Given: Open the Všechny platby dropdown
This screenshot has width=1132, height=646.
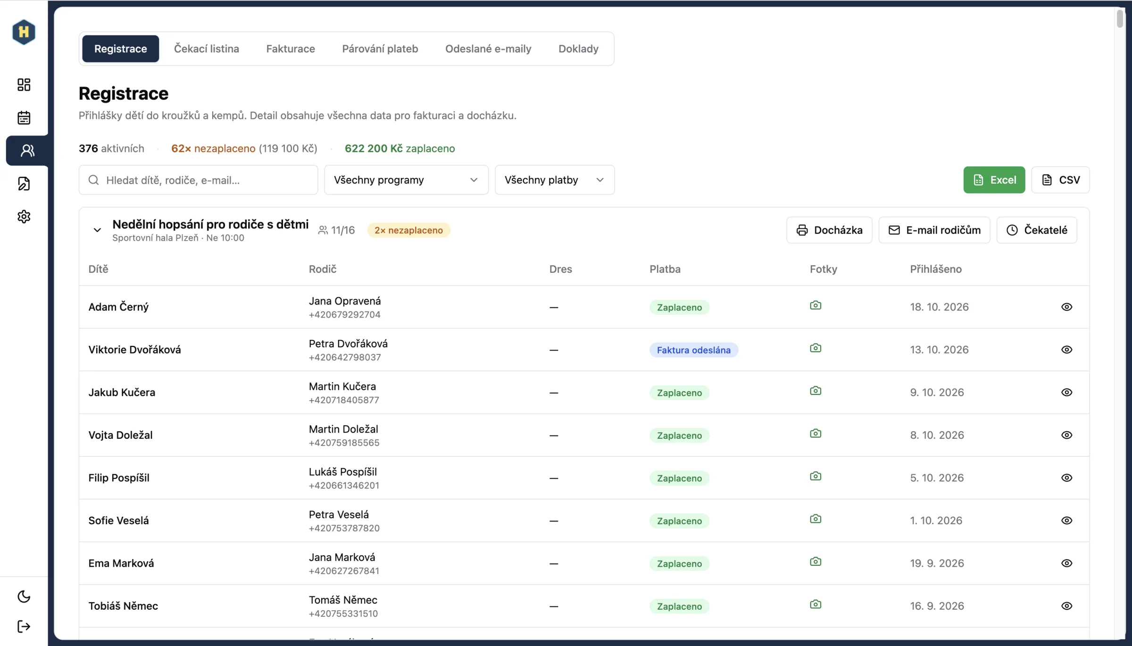Looking at the screenshot, I should [554, 180].
